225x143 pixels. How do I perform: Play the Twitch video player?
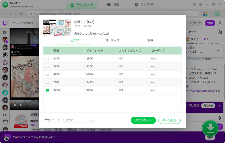[15, 105]
